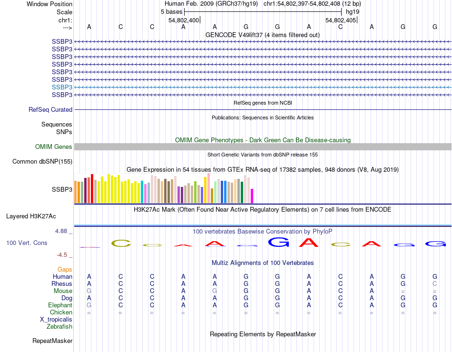The image size is (452, 352).
Task: Click the SNPs track label
Action: click(x=64, y=132)
